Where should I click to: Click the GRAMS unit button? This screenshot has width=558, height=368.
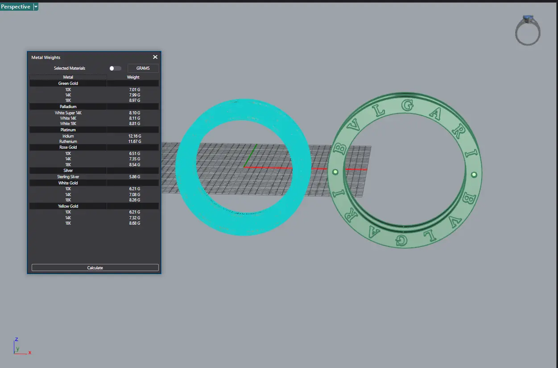[x=143, y=68]
